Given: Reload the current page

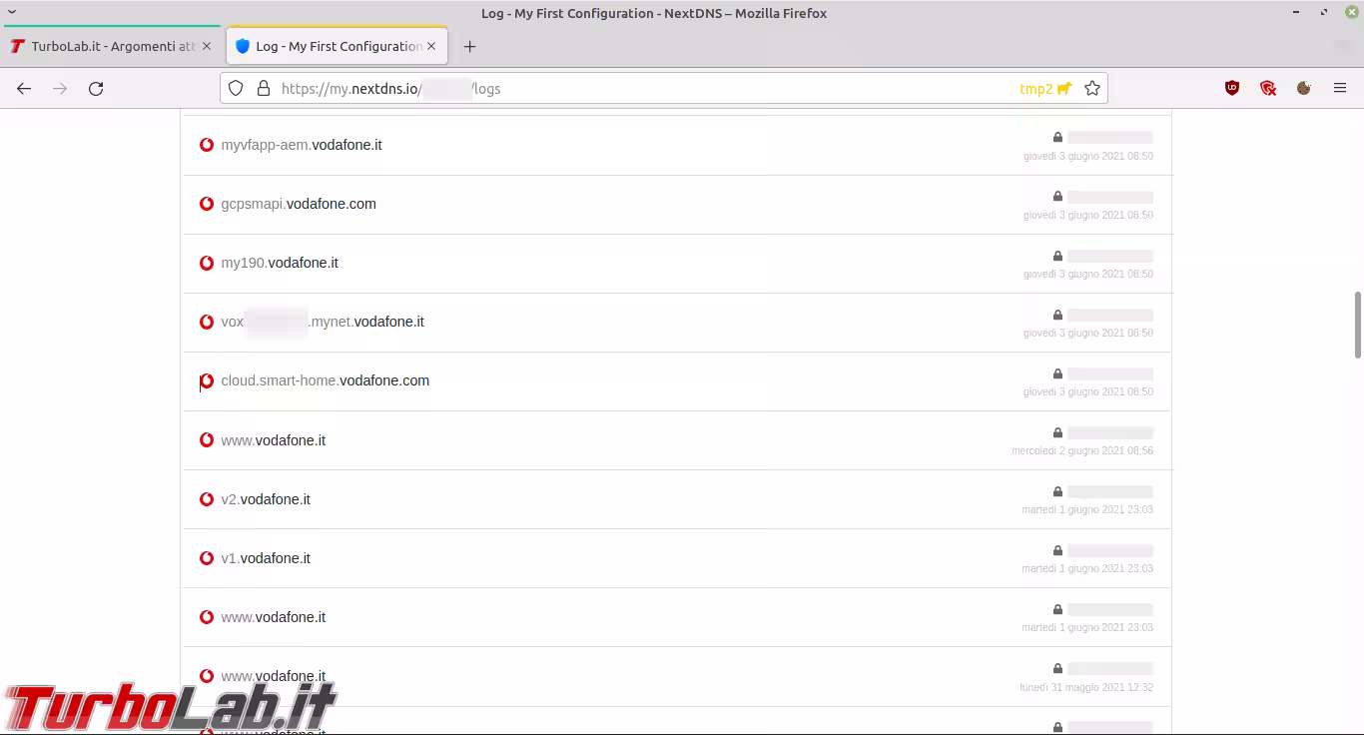Looking at the screenshot, I should 96,88.
